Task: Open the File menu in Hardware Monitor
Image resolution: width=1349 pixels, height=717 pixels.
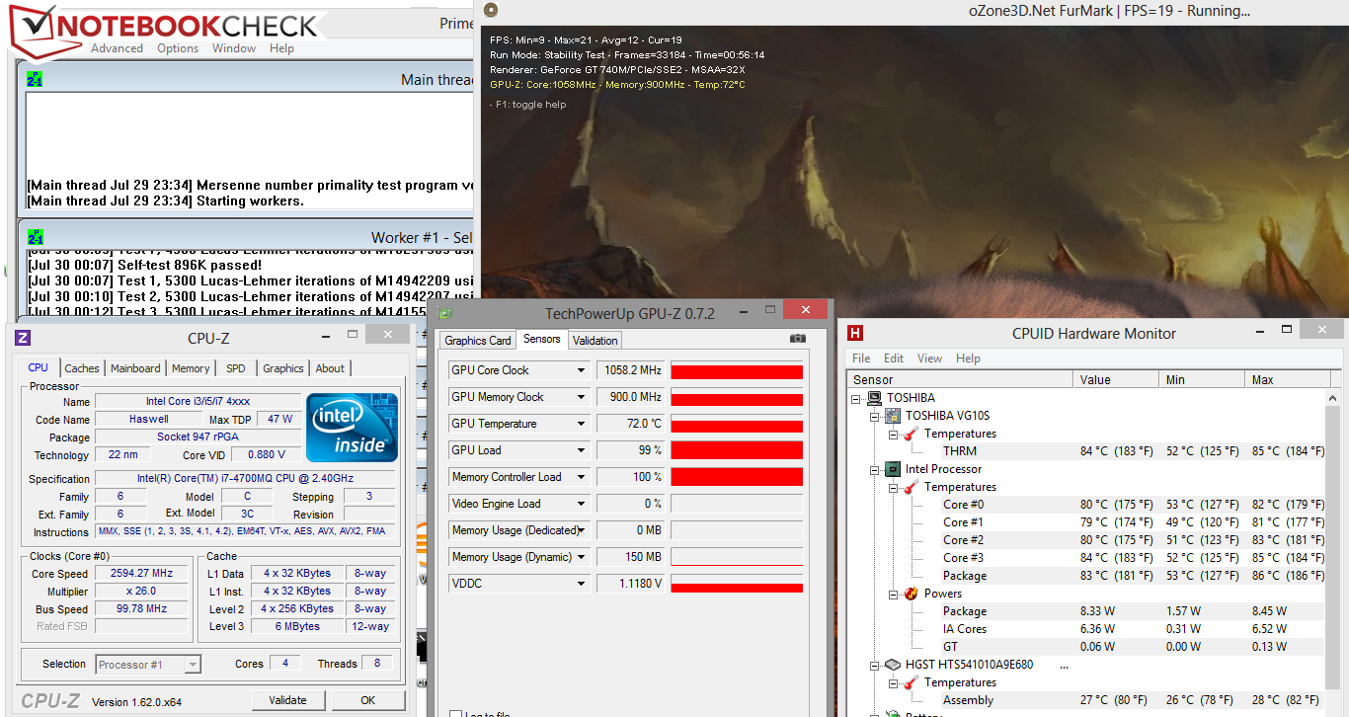Action: point(861,358)
